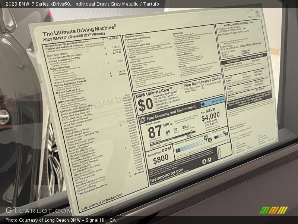Select the Smog Rating bar
Image resolution: width=298 pixels, height=224 pixels.
pos(221,135)
